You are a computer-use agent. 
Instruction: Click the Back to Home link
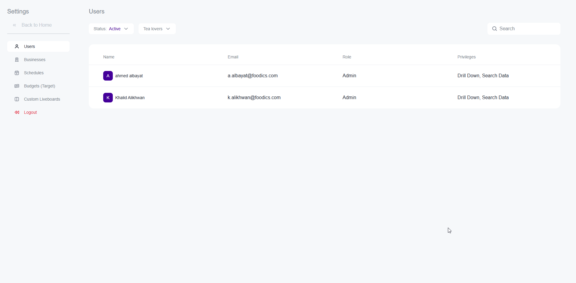pos(37,25)
